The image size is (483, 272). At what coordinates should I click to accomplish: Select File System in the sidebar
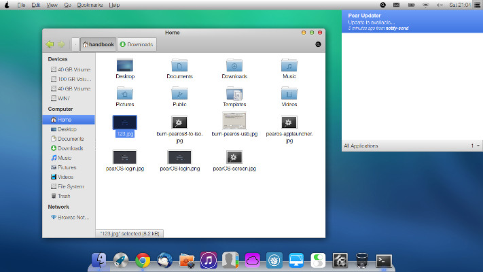70,186
